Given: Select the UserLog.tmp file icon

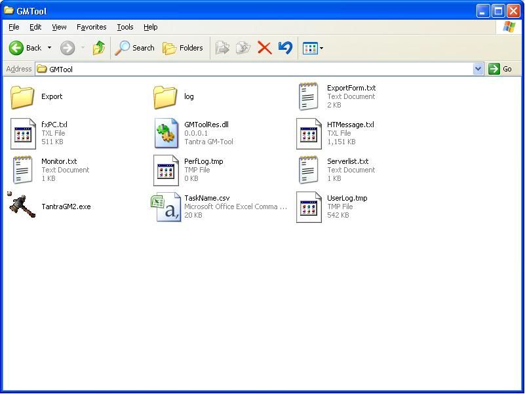Looking at the screenshot, I should [309, 207].
